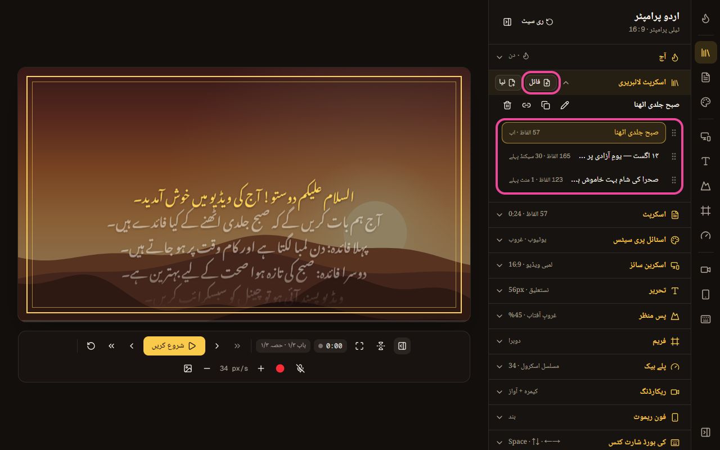Expand the اسکرین سائز section
Viewport: 720px width, 450px height.
point(589,265)
